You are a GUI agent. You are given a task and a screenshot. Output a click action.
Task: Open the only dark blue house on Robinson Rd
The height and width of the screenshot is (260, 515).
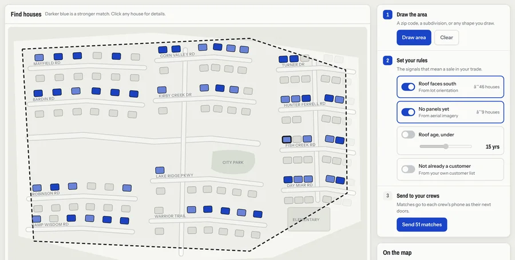coord(55,187)
